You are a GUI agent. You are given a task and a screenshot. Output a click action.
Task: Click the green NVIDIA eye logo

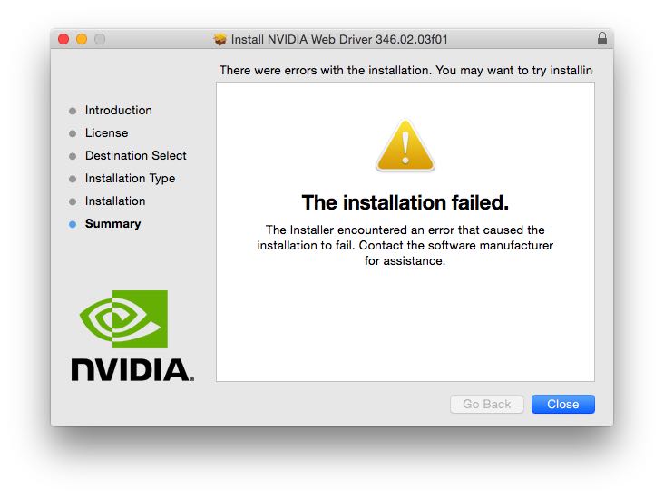123,319
